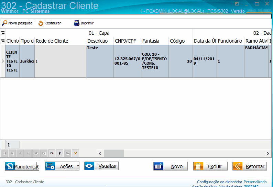273x187 pixels.
Task: Click the horizontal scrollbar thumb
Action: tap(114, 153)
